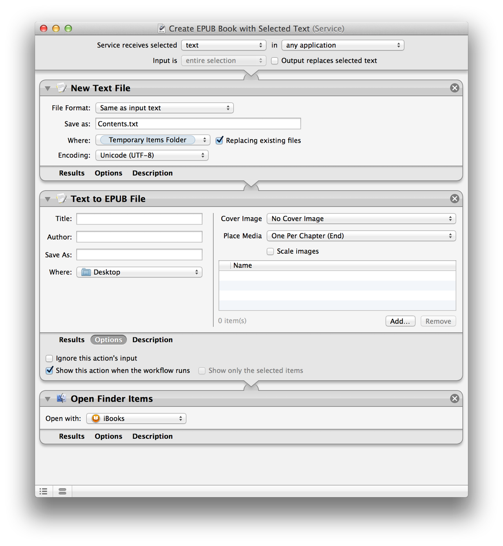Remove the Text to EPUB File action
Image resolution: width=503 pixels, height=546 pixels.
pyautogui.click(x=455, y=199)
